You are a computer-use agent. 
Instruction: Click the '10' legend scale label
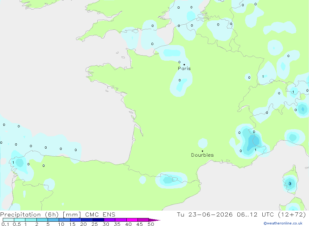pyautogui.click(x=61, y=224)
